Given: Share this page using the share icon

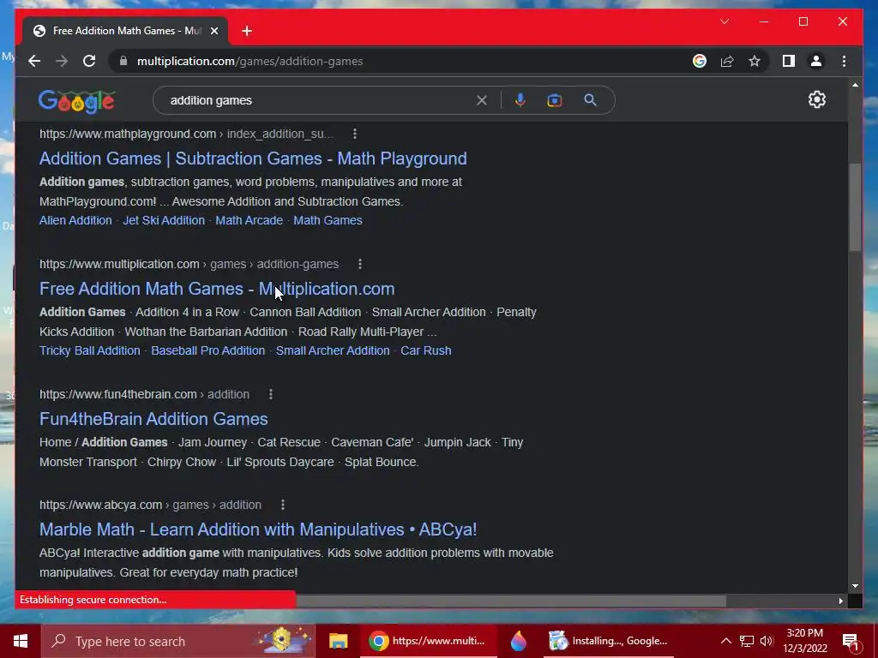Looking at the screenshot, I should [727, 61].
